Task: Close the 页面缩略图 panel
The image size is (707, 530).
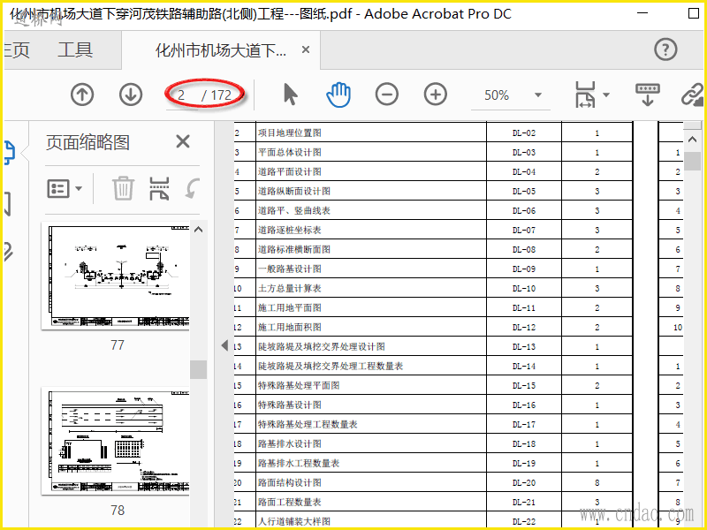Action: [x=183, y=141]
